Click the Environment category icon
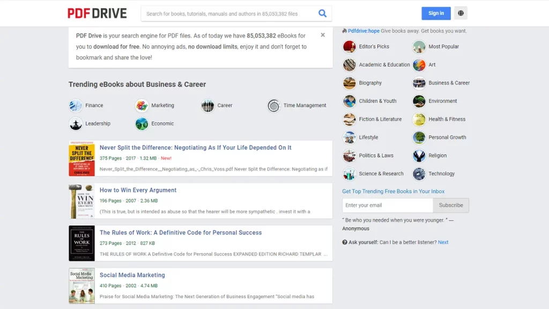Viewport: 549px width, 309px height. 419,101
